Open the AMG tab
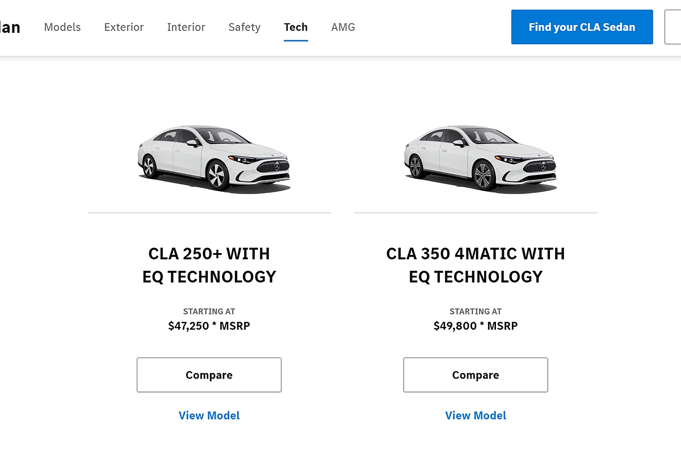Image resolution: width=681 pixels, height=454 pixels. click(343, 27)
